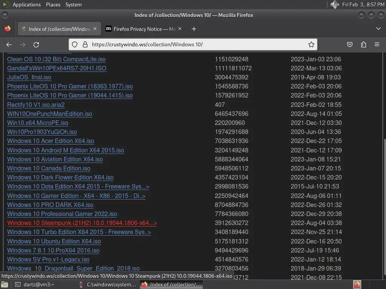The width and height of the screenshot is (386, 289).
Task: Switch to Firefox Privacy Notice tab
Action: click(x=144, y=29)
